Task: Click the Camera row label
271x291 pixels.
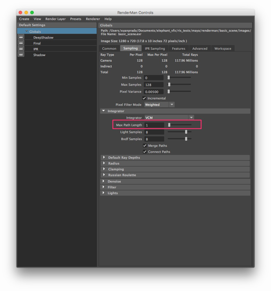Action: (x=106, y=60)
